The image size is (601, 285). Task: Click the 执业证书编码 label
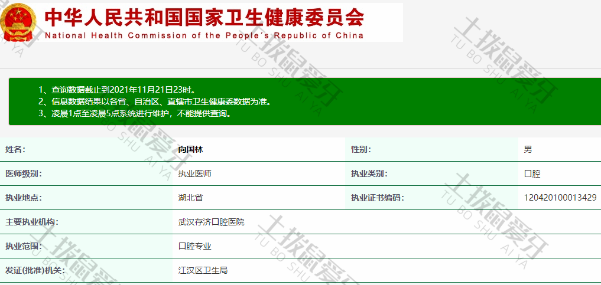coord(378,198)
